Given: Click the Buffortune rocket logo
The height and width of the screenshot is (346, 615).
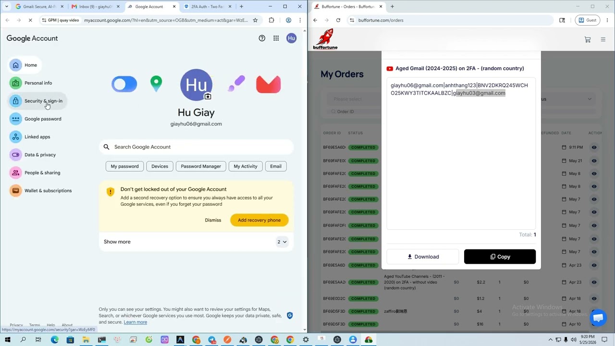Looking at the screenshot, I should [325, 39].
